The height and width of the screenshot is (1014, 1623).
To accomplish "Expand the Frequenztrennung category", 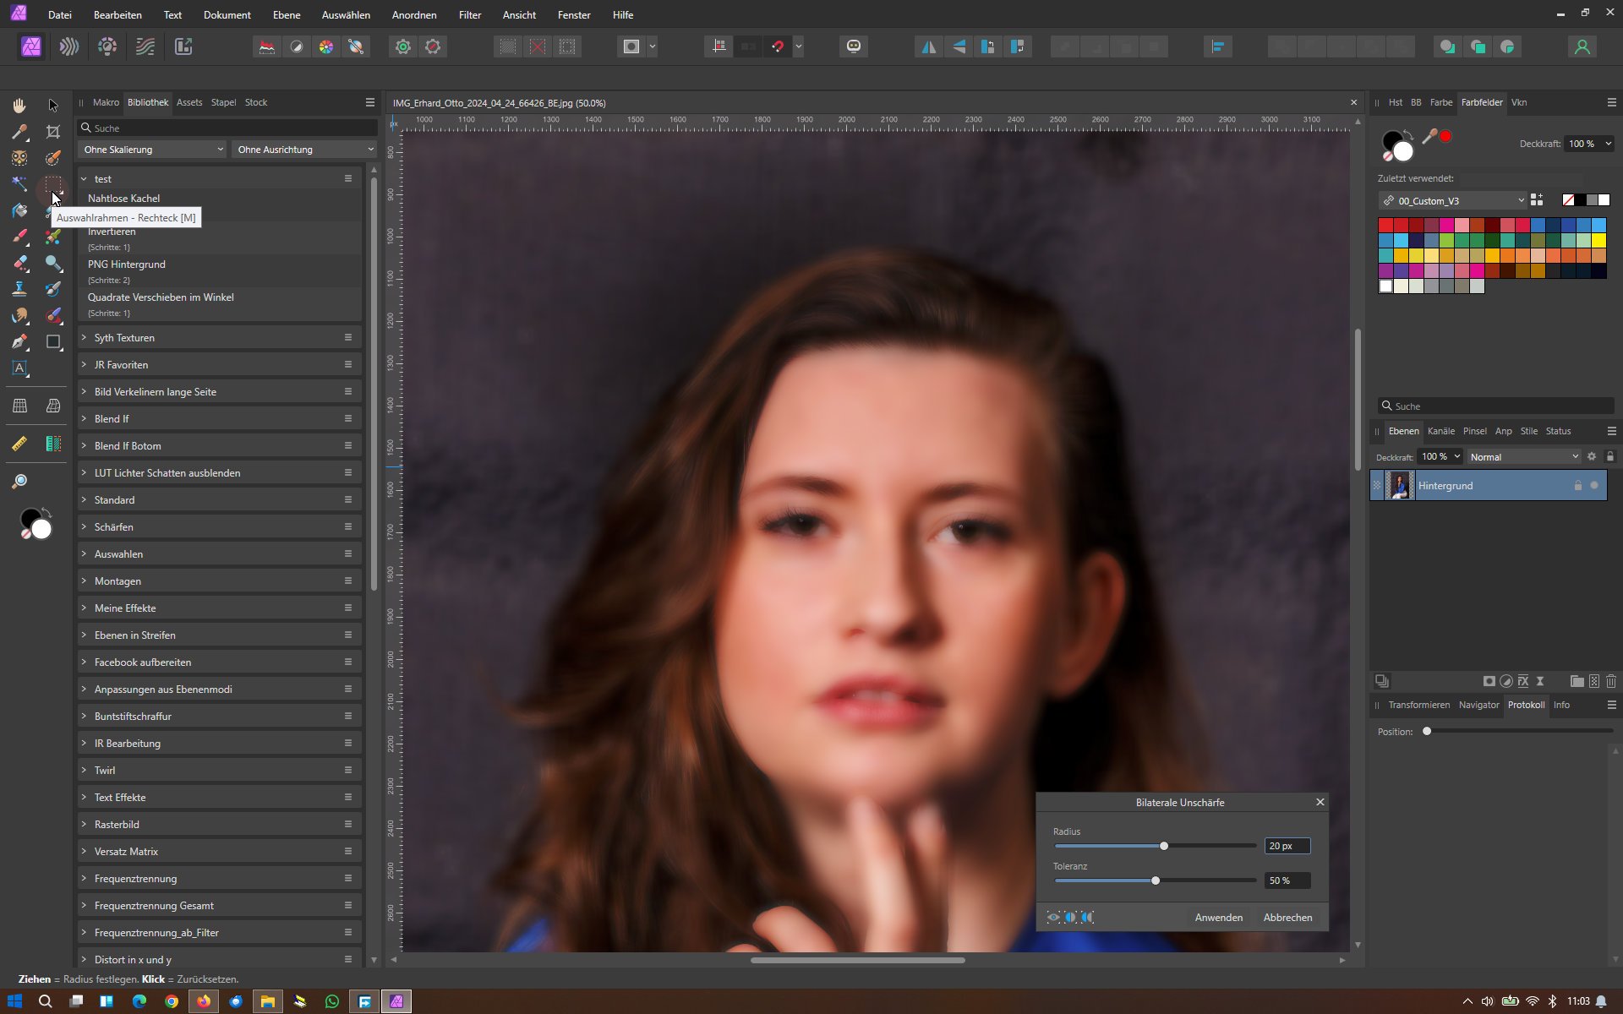I will (84, 879).
